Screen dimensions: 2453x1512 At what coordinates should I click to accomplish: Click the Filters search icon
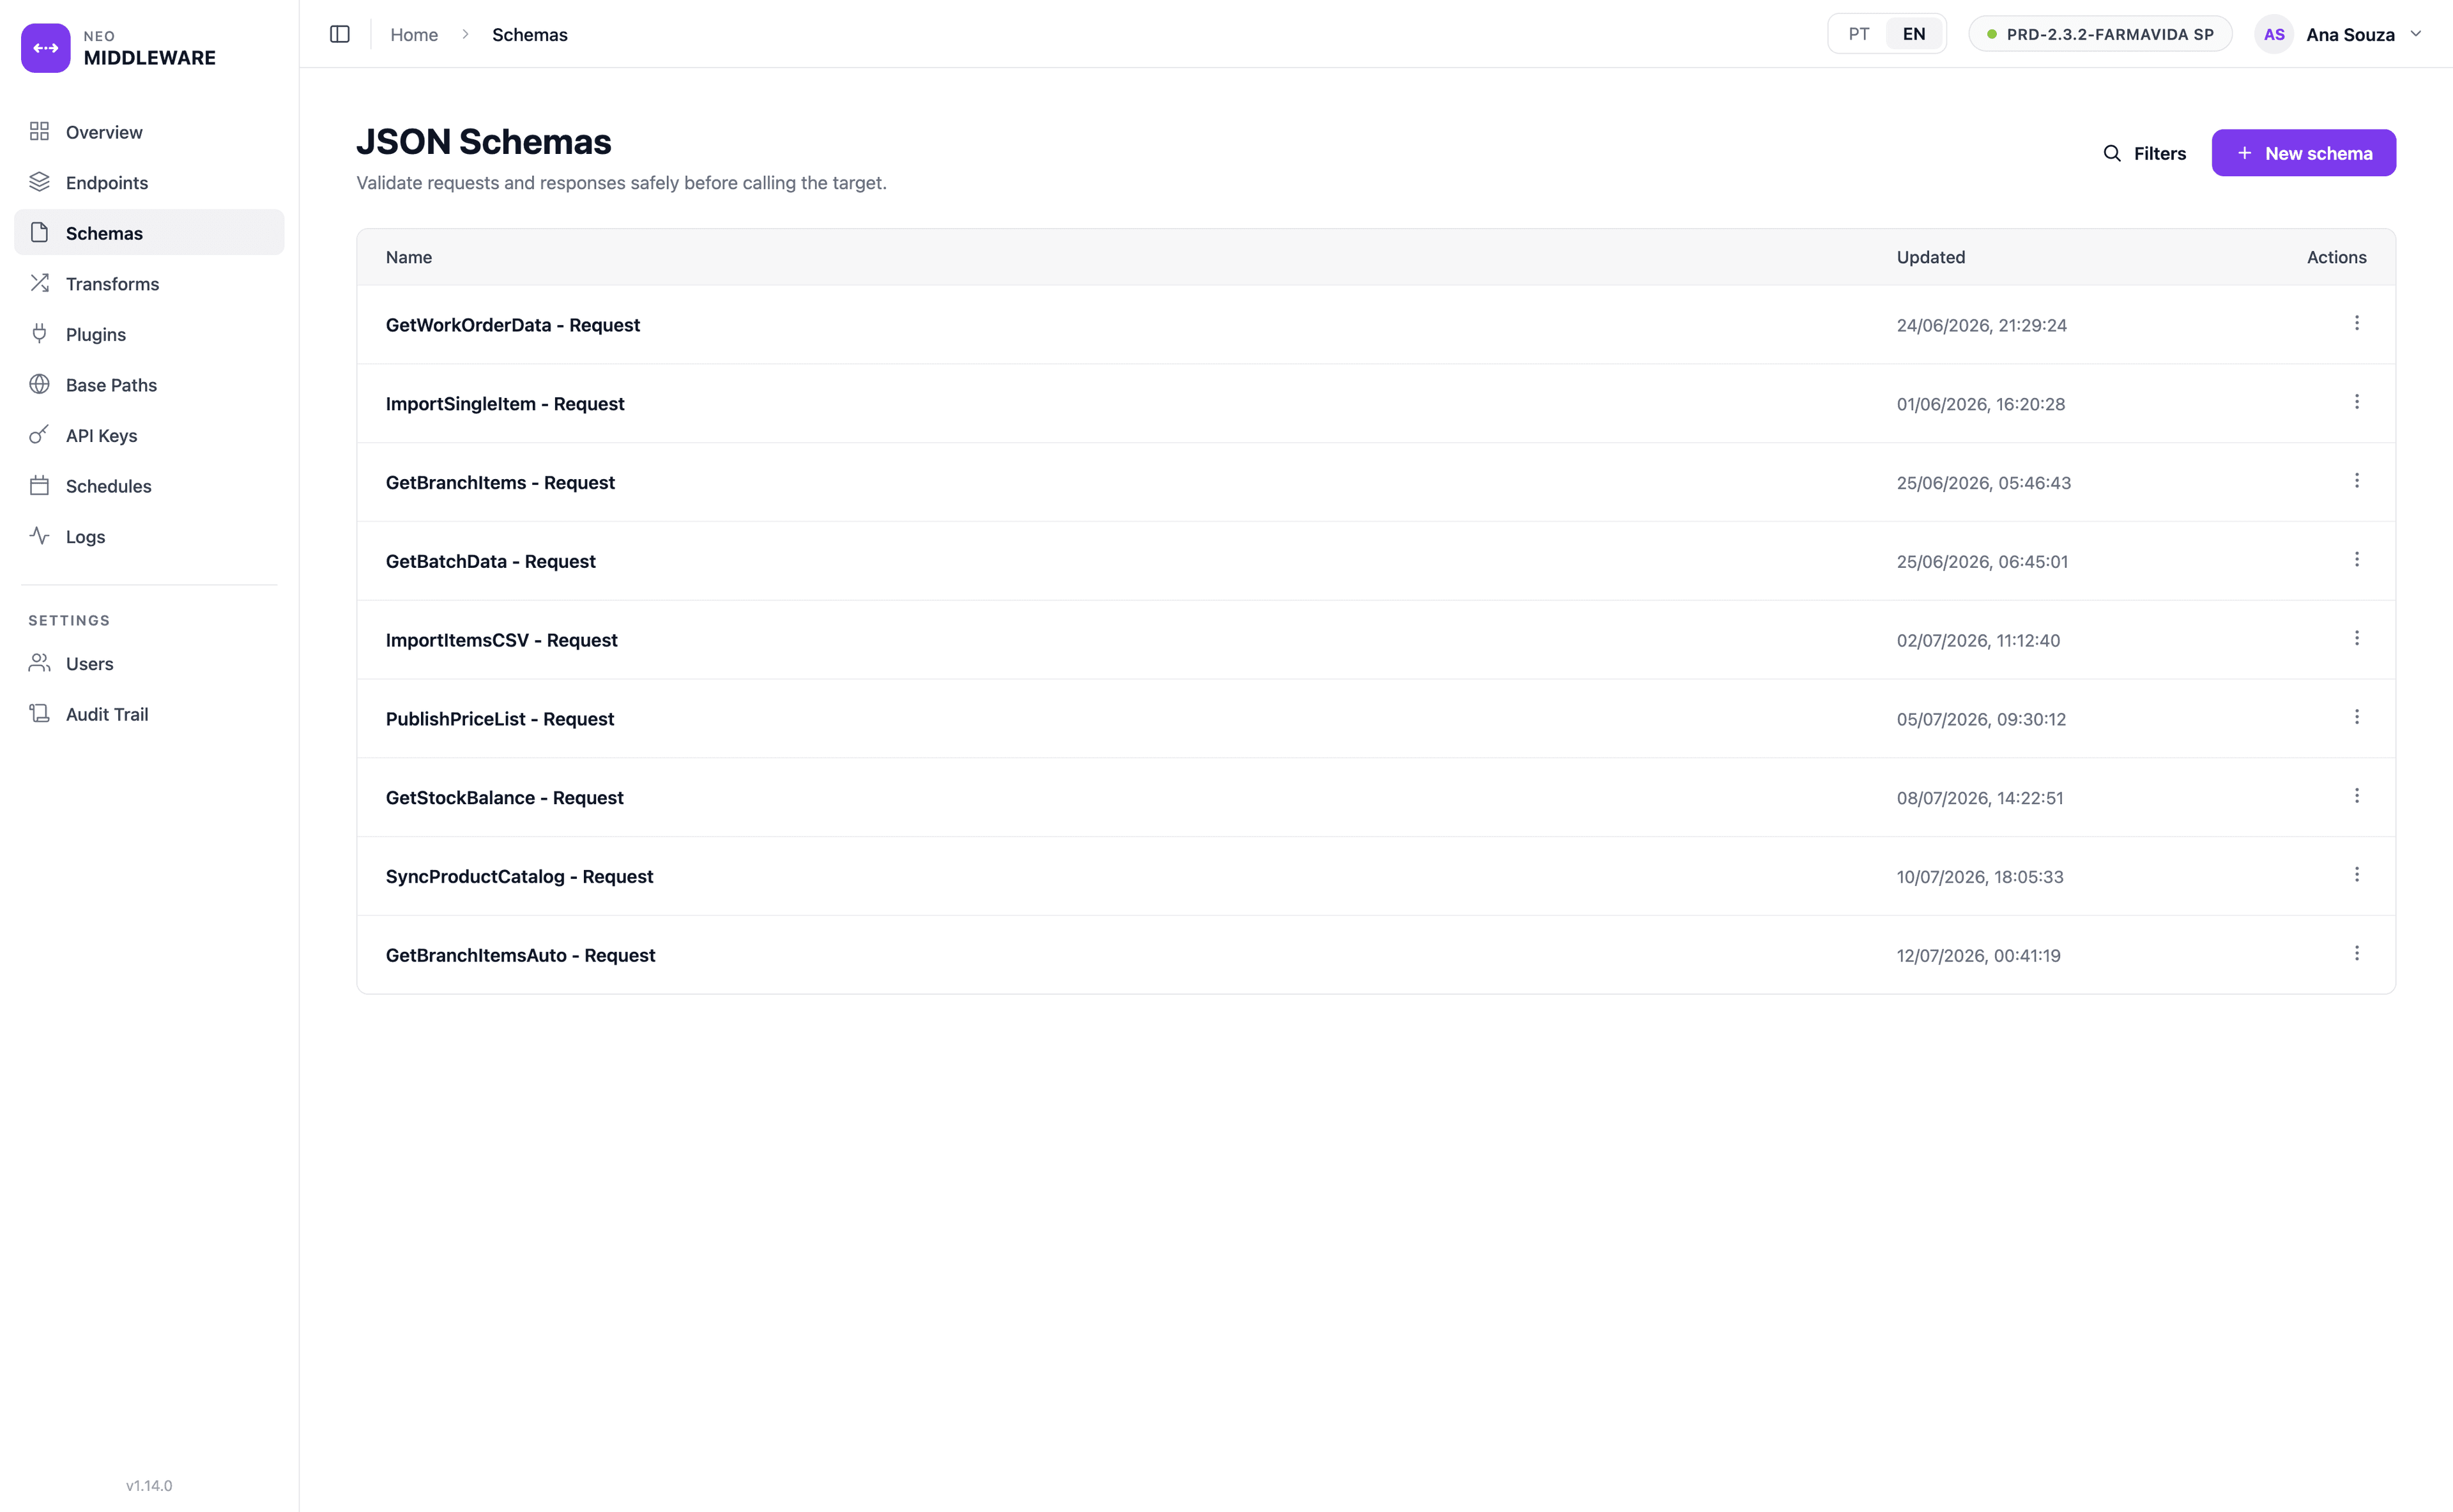(x=2112, y=153)
